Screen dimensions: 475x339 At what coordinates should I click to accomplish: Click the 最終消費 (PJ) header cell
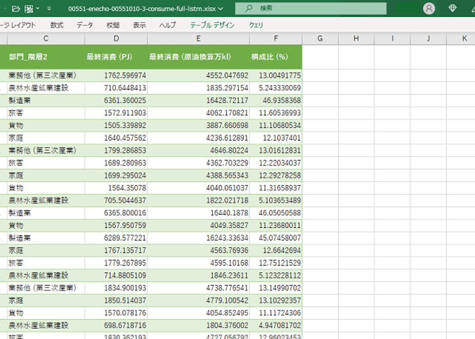[x=116, y=57]
